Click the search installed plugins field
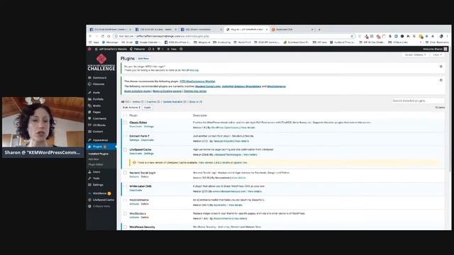 click(417, 101)
